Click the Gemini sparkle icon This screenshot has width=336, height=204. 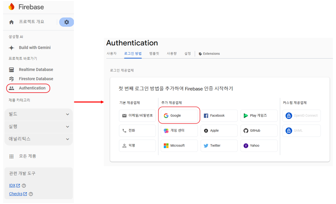pyautogui.click(x=12, y=48)
